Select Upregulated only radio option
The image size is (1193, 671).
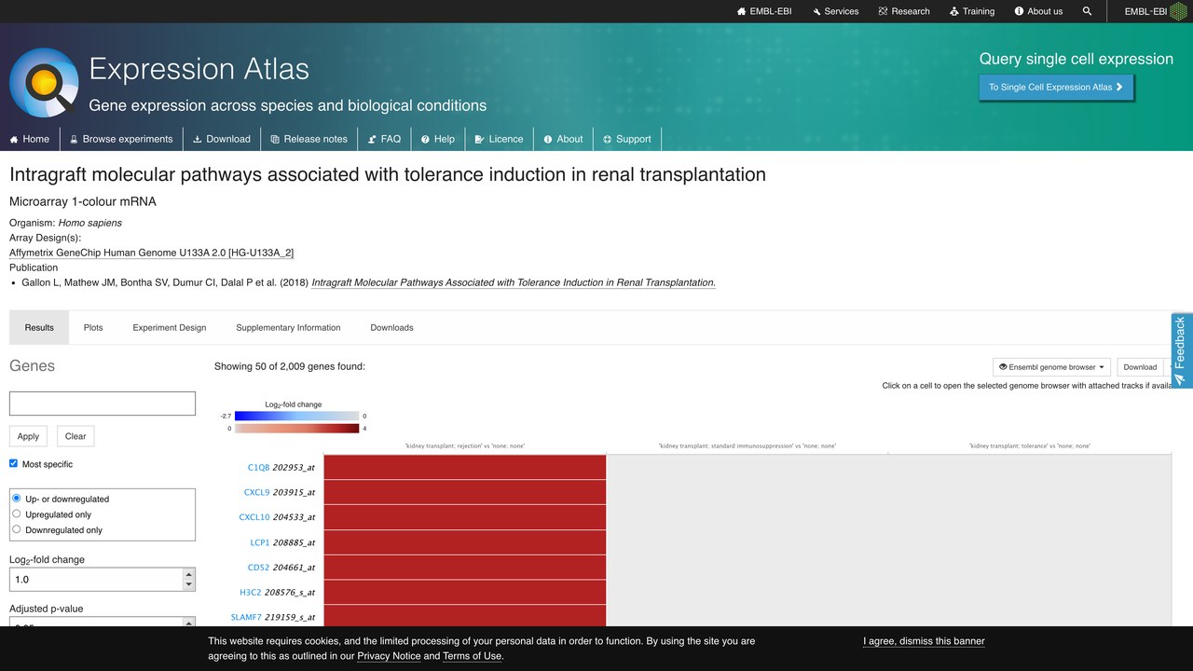(17, 514)
